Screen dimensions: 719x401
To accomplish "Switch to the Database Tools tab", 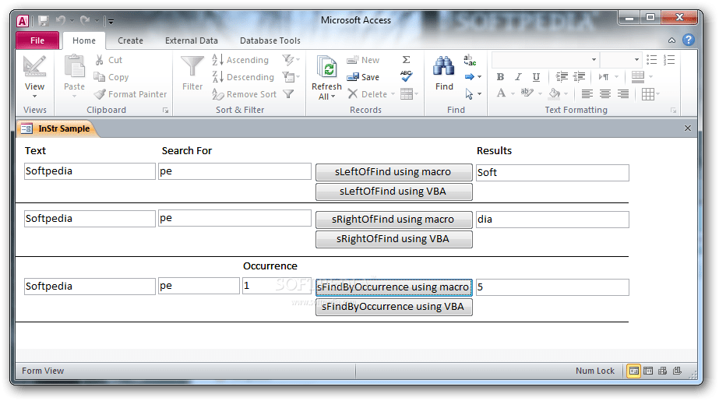I will [x=270, y=40].
